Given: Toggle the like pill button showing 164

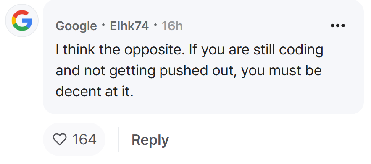Looking at the screenshot, I should pyautogui.click(x=74, y=139).
